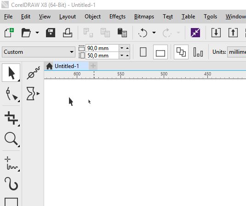The height and width of the screenshot is (206, 246).
Task: Increase page height with up stepper
Action: click(127, 56)
